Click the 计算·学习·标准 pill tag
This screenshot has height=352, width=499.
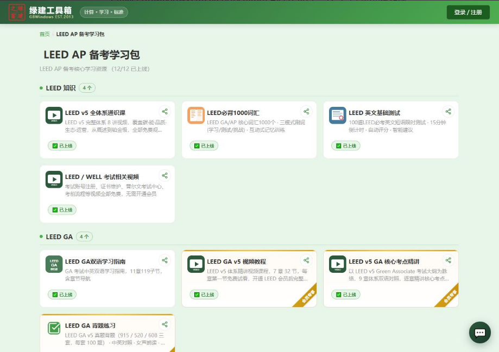point(104,12)
